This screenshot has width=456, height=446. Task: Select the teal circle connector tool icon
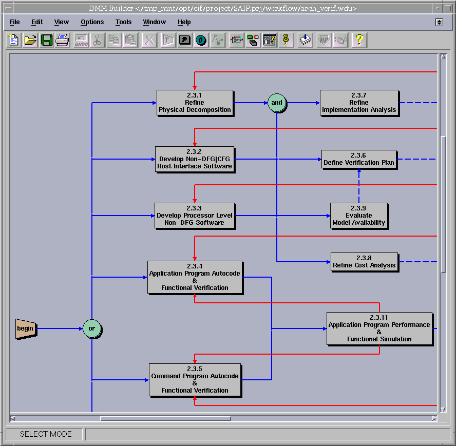(x=201, y=40)
